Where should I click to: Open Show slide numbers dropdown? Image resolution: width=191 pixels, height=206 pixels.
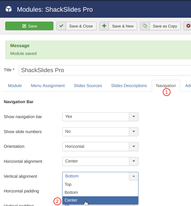pos(100,132)
